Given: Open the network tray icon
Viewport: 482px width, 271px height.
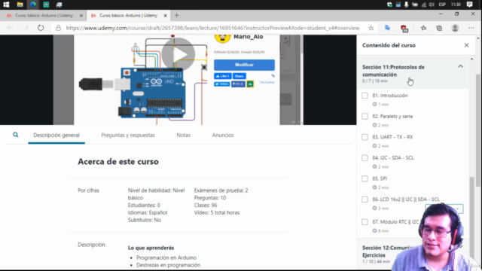Looking at the screenshot, I should [x=423, y=5].
